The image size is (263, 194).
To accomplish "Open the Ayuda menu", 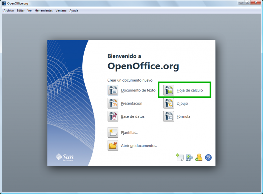I will tap(74, 10).
